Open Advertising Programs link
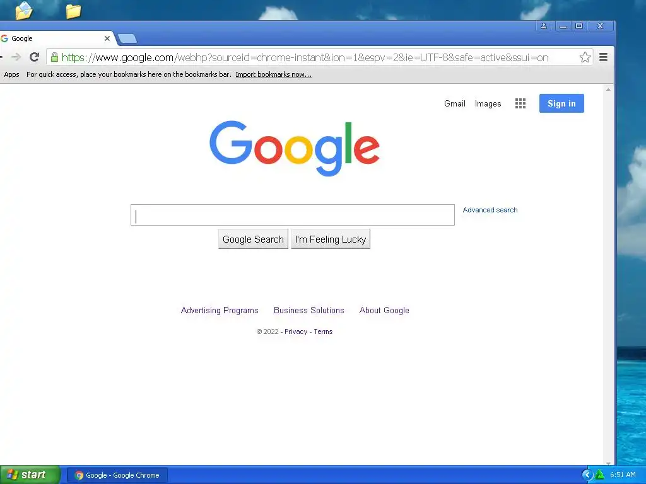 click(x=220, y=310)
